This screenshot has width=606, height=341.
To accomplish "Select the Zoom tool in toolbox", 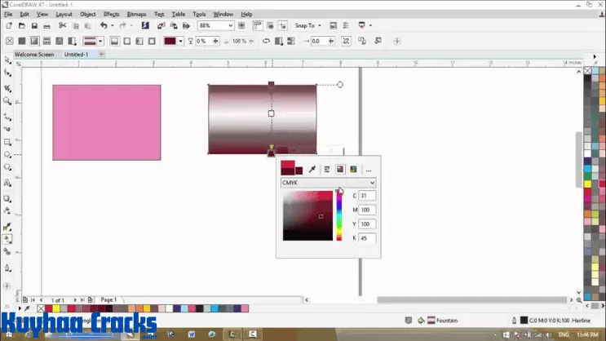I will (7, 101).
